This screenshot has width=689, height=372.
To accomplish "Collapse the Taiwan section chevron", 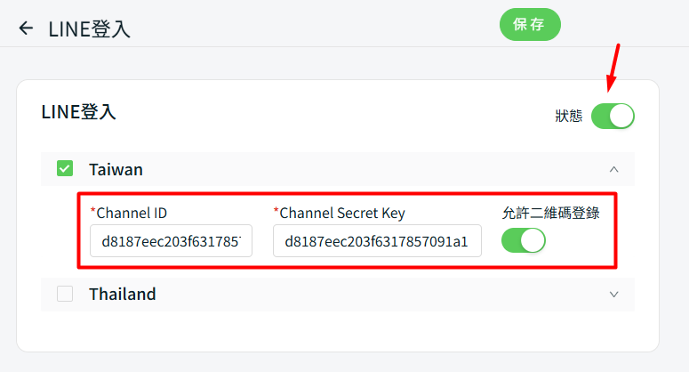I will [613, 168].
